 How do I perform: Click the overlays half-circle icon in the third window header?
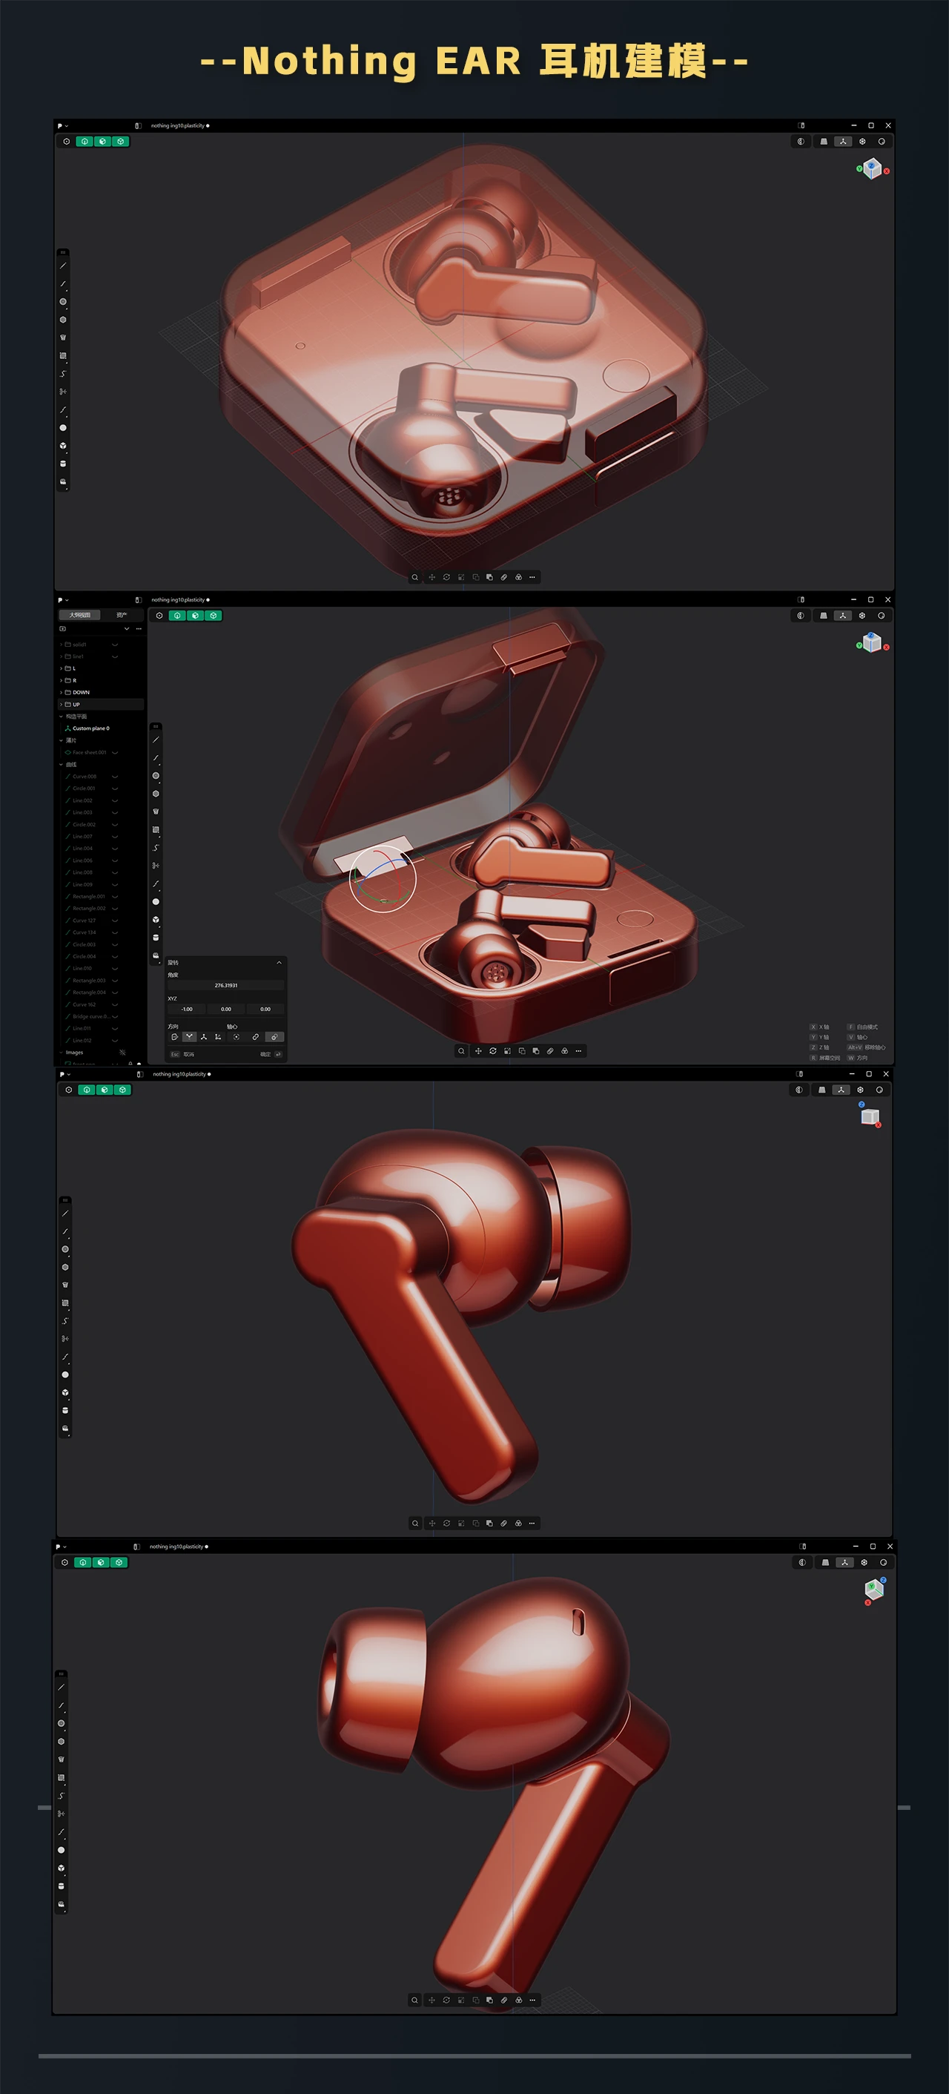[x=798, y=1090]
